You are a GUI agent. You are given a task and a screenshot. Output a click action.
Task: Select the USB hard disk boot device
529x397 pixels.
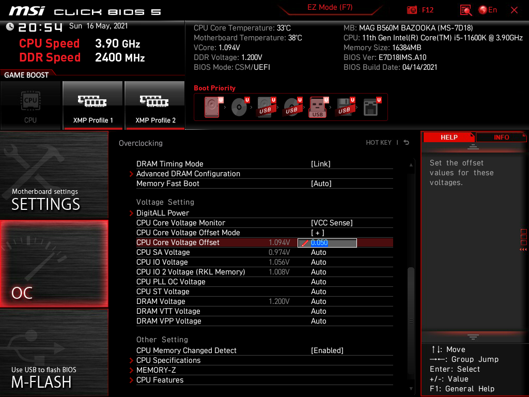266,106
